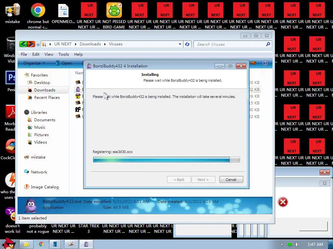
Task: Toggle the preview pane icon in Explorer toolbar
Action: click(x=253, y=63)
